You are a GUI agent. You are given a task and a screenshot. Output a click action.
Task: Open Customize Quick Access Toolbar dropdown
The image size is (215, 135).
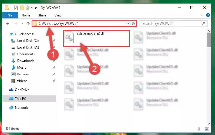point(36,8)
